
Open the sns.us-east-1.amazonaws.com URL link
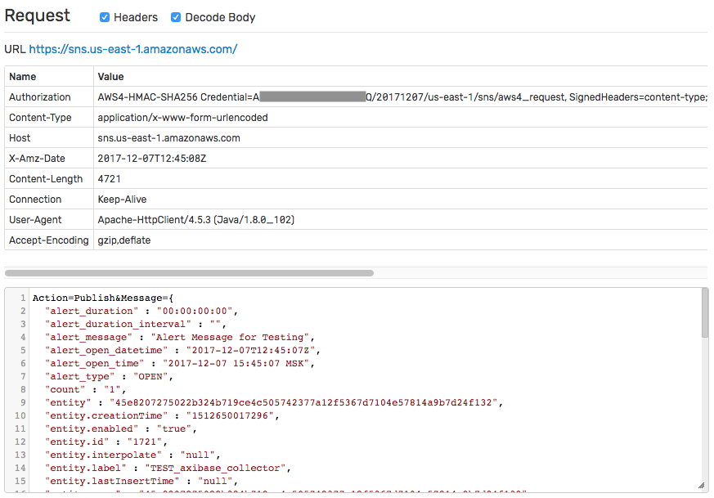(x=133, y=49)
